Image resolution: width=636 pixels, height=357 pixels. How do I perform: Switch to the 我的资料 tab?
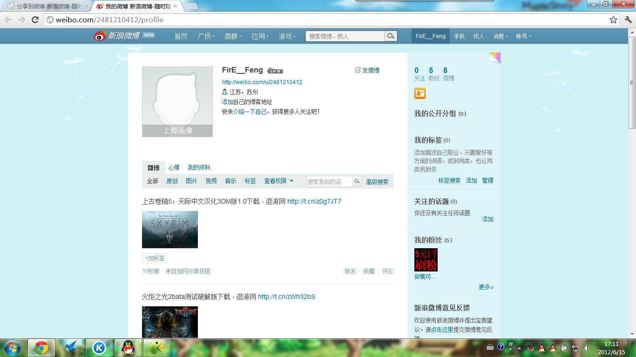pos(199,167)
